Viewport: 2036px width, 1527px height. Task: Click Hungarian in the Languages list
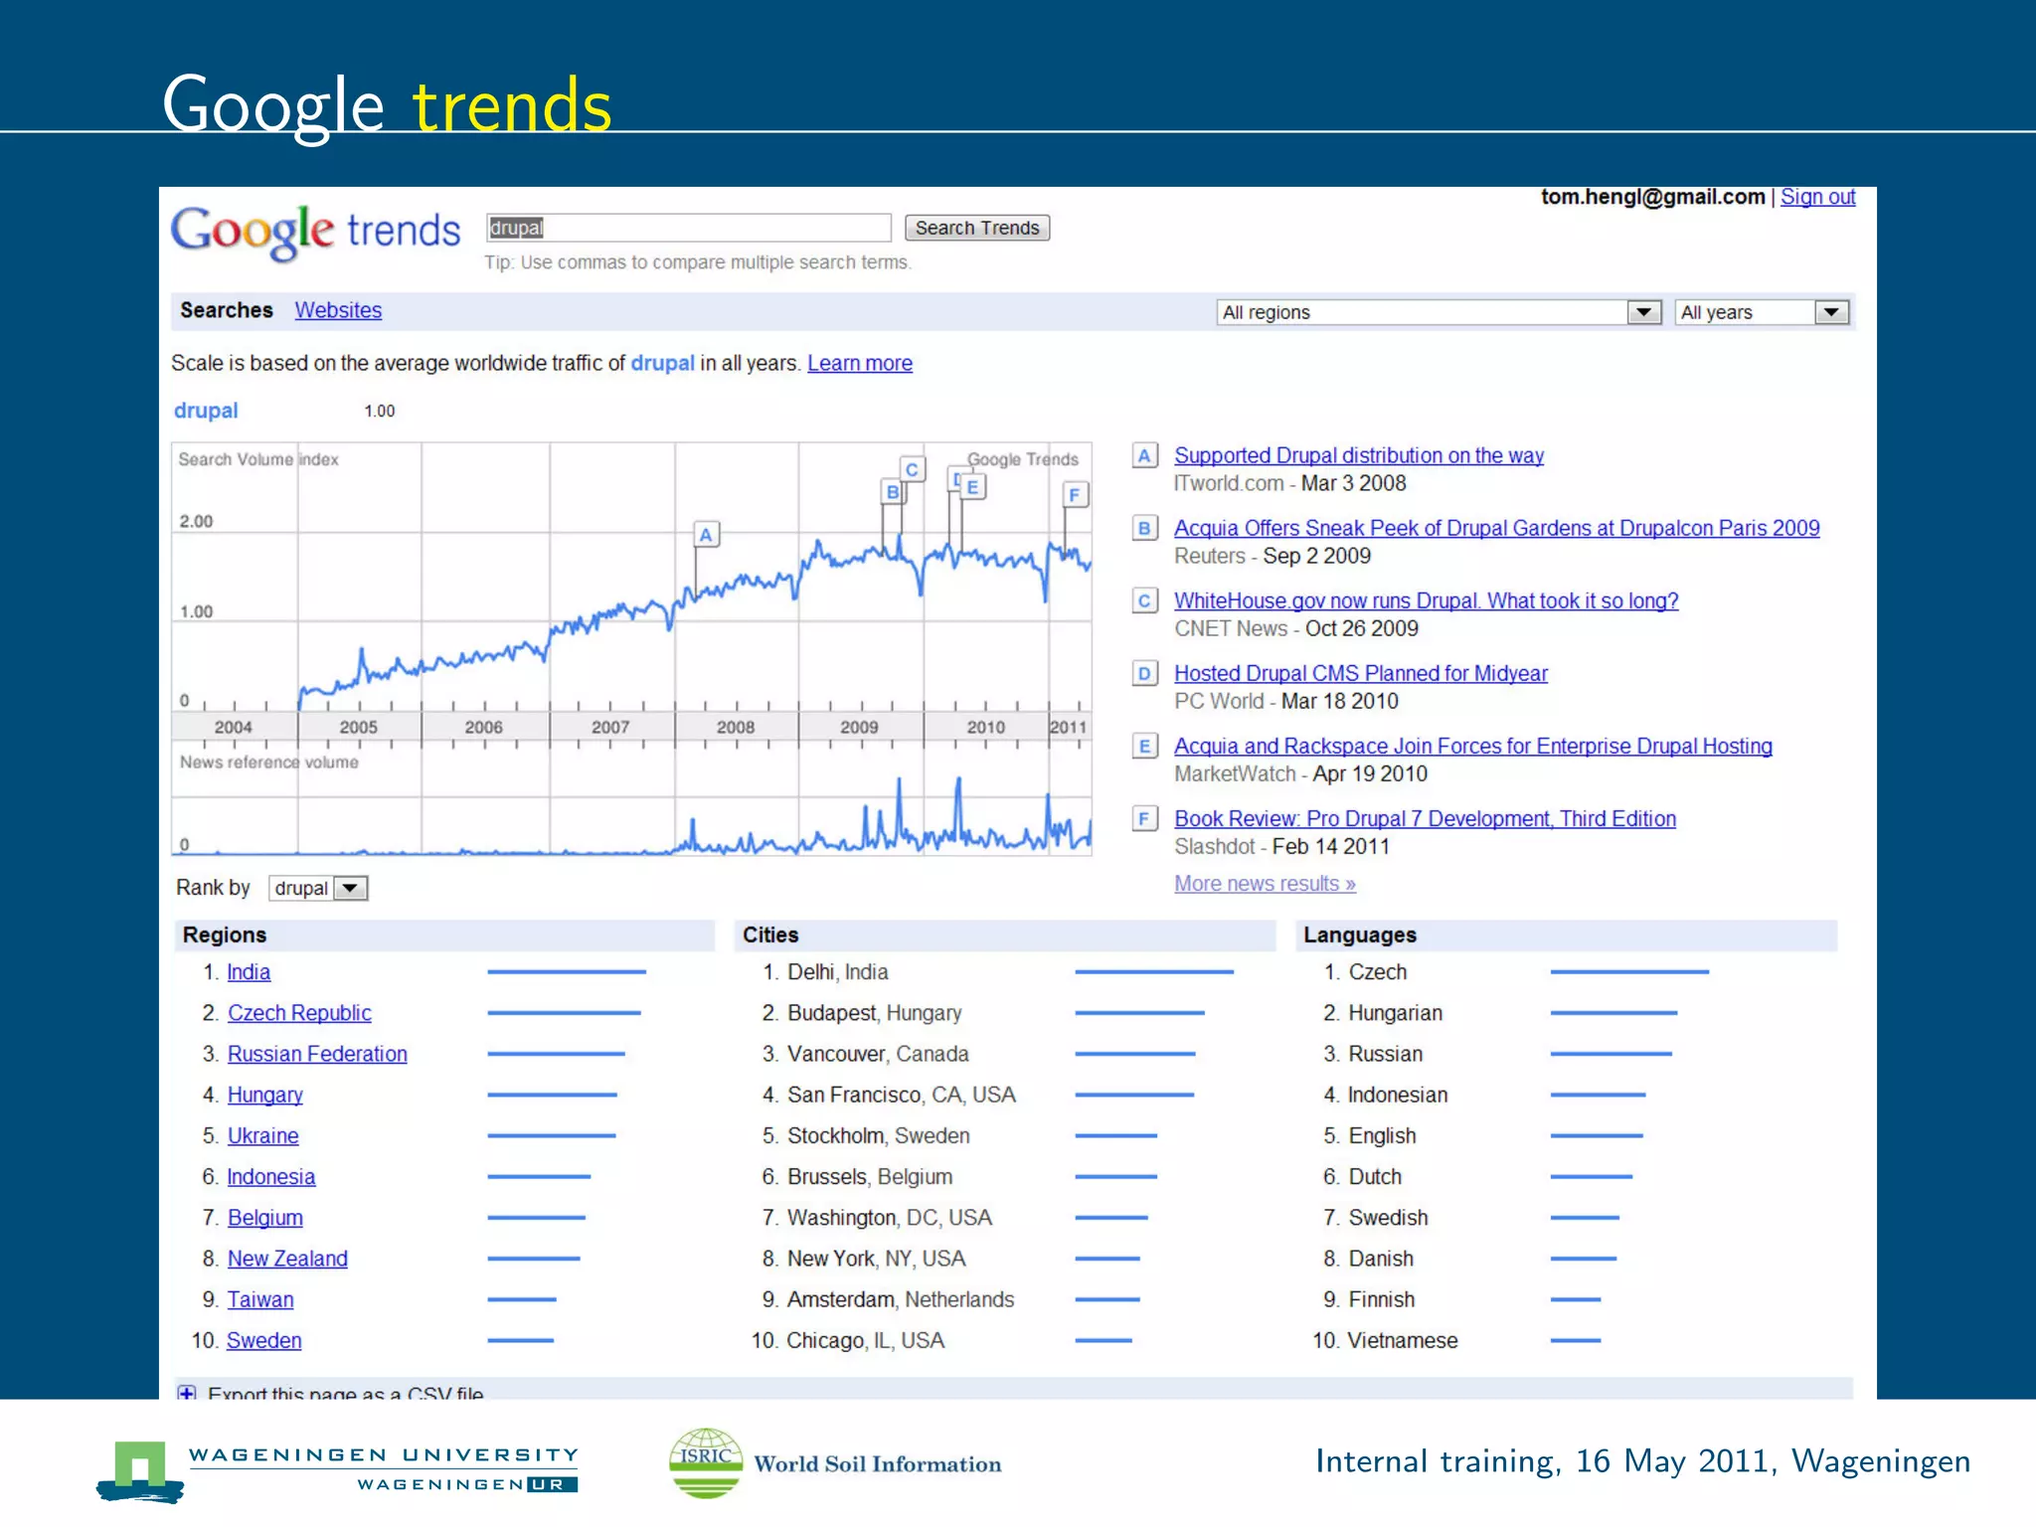[x=1396, y=1013]
